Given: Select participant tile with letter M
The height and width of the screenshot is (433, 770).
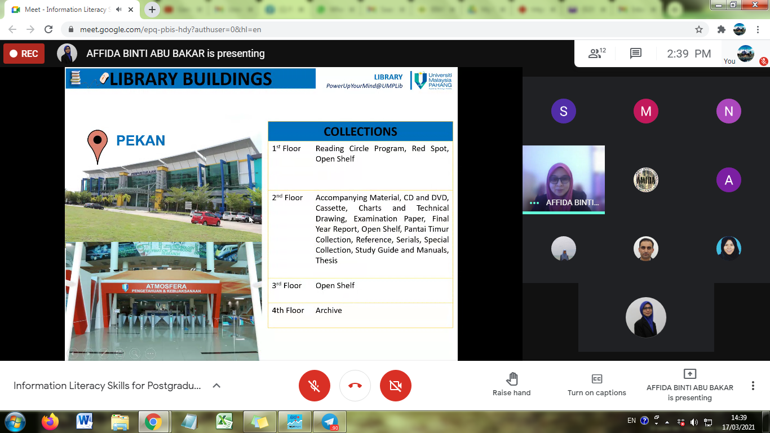Looking at the screenshot, I should click(646, 111).
